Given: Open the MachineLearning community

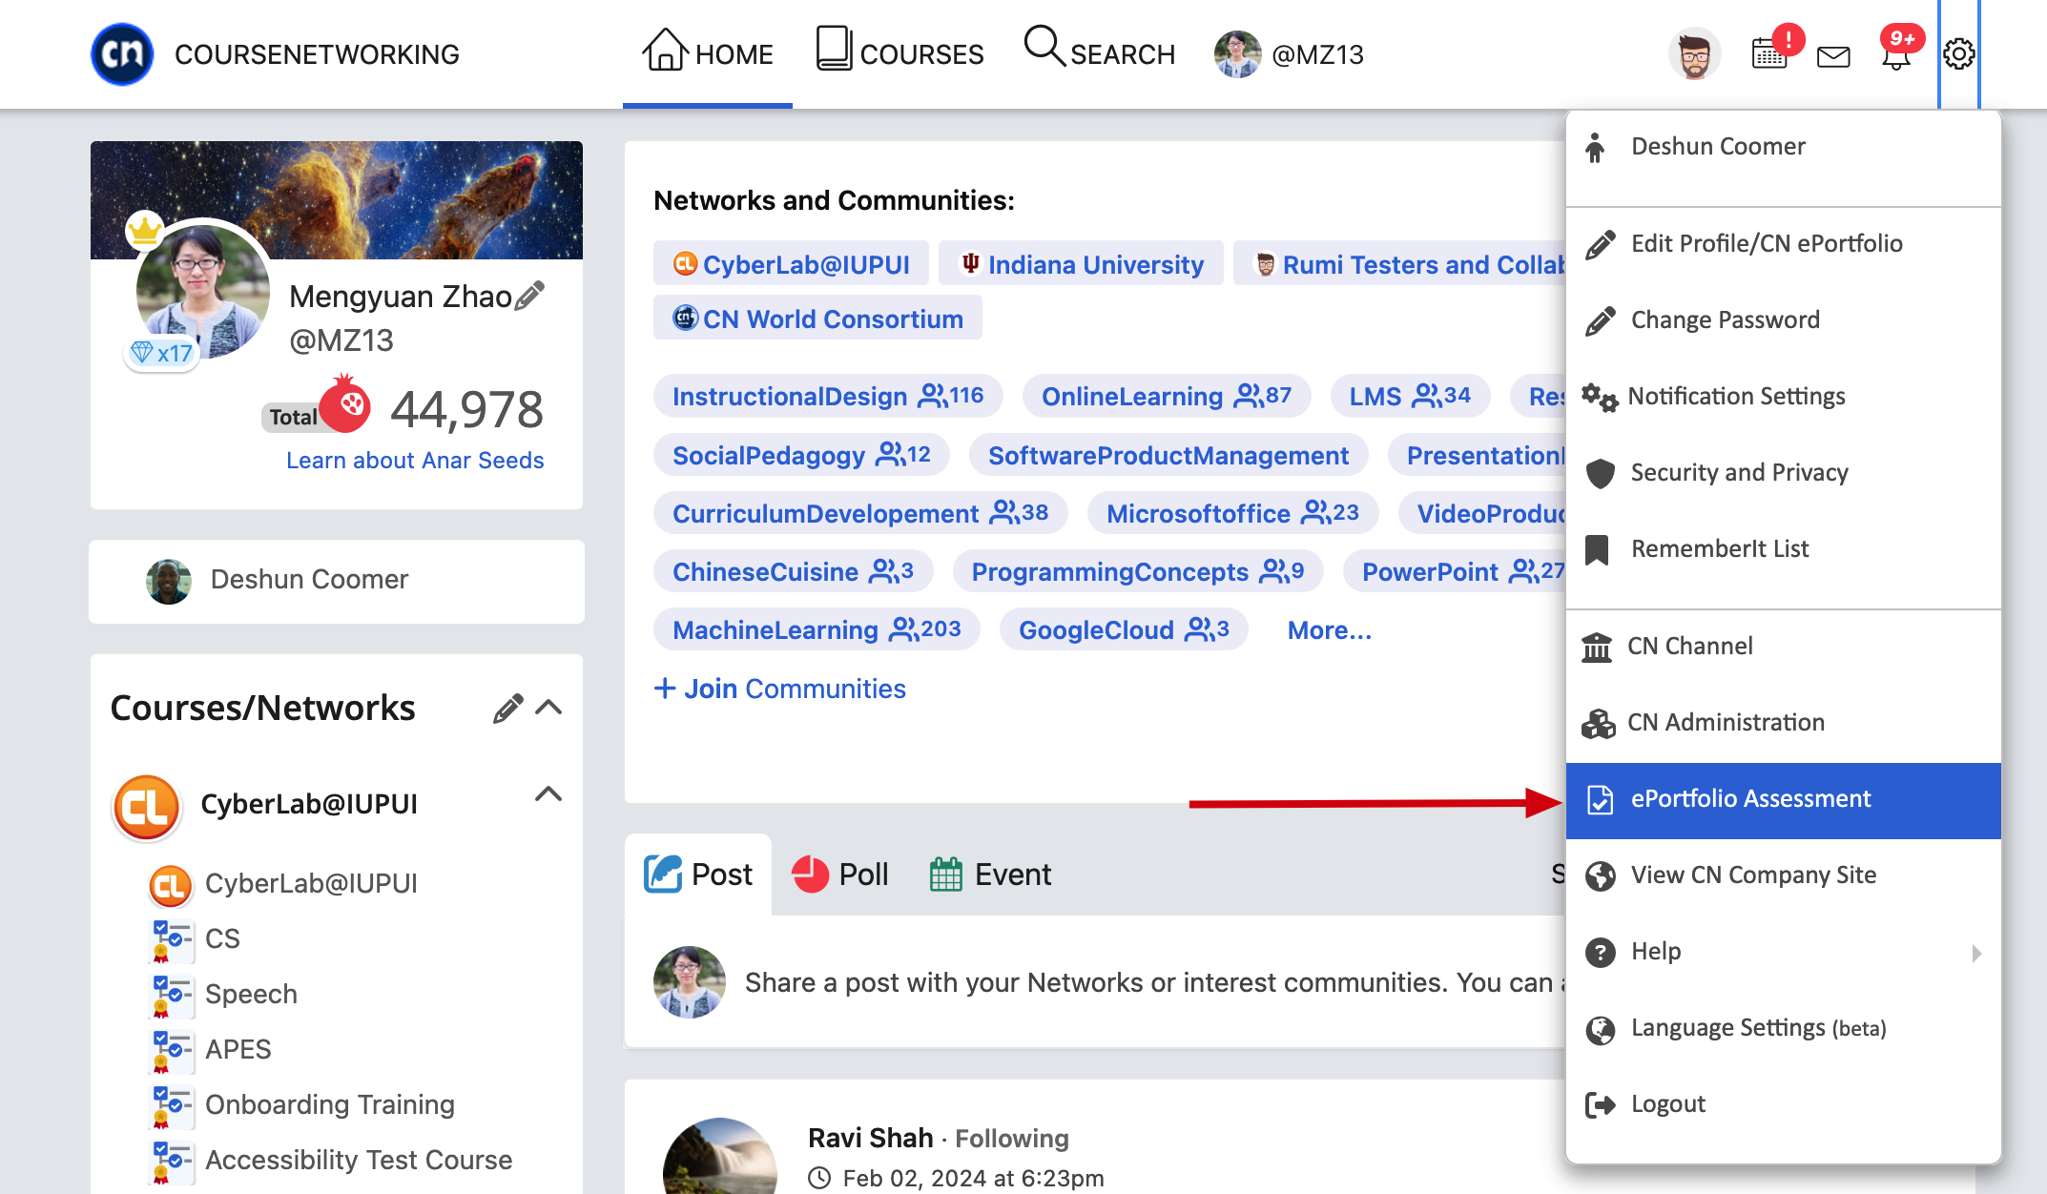Looking at the screenshot, I should pyautogui.click(x=817, y=629).
